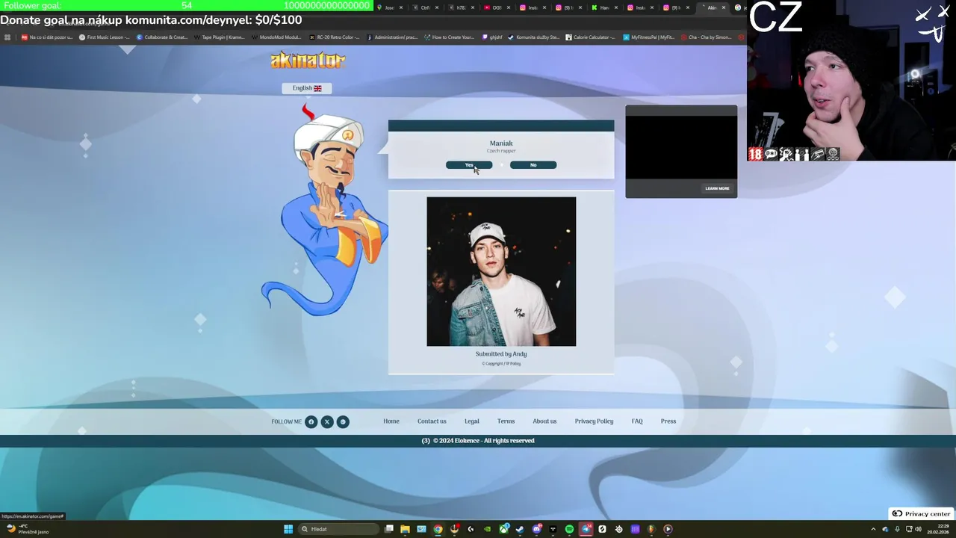The width and height of the screenshot is (956, 538).
Task: Switch to Google Chrome on the taskbar
Action: coord(438,529)
